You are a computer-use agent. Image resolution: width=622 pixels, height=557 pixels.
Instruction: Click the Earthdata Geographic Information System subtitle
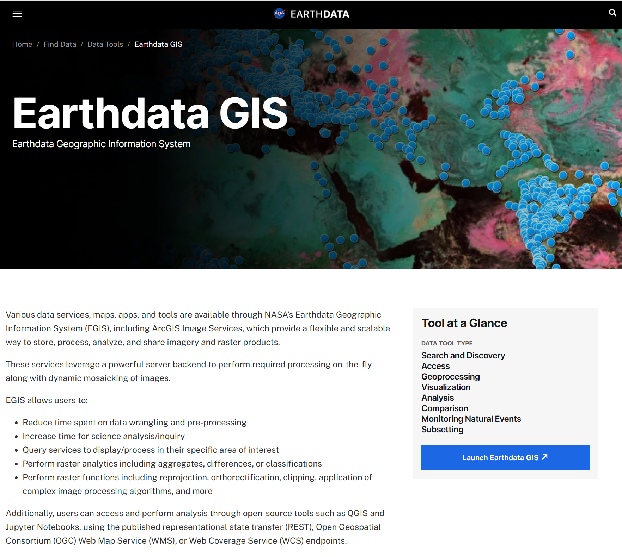pyautogui.click(x=101, y=144)
